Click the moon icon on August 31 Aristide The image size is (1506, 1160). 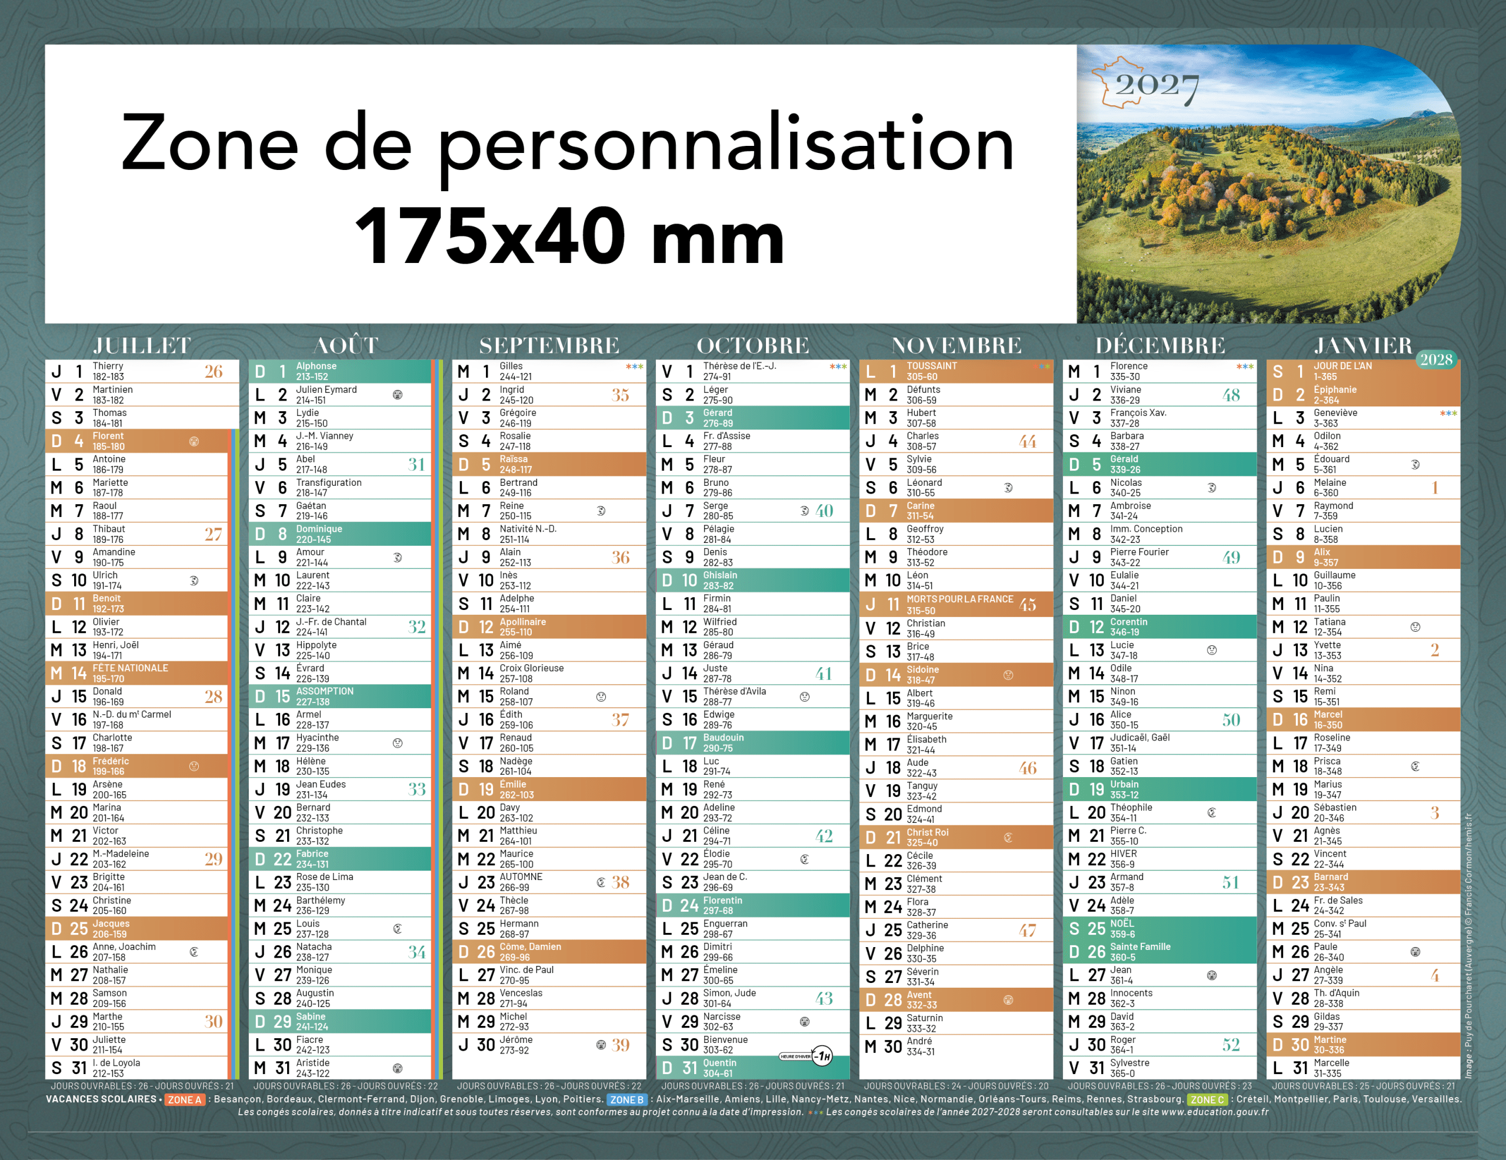pos(397,1068)
